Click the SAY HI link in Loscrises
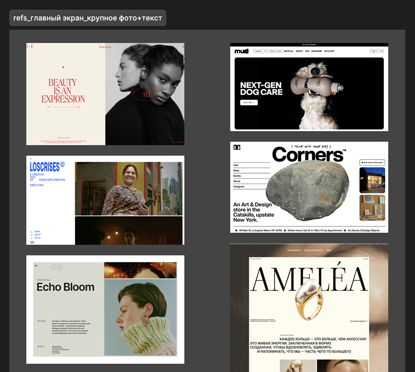The image size is (415, 372). [x=37, y=238]
